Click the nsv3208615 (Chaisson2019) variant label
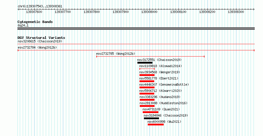Viewport: 263px width, 136px height. pyautogui.click(x=40, y=41)
